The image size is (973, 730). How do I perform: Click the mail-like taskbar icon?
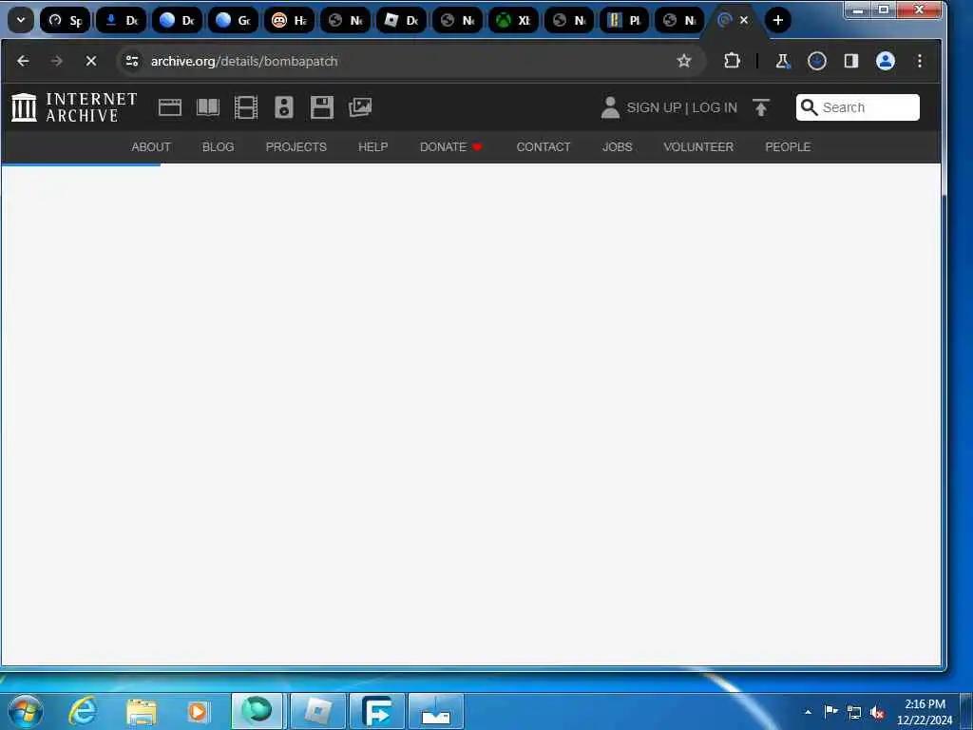436,711
